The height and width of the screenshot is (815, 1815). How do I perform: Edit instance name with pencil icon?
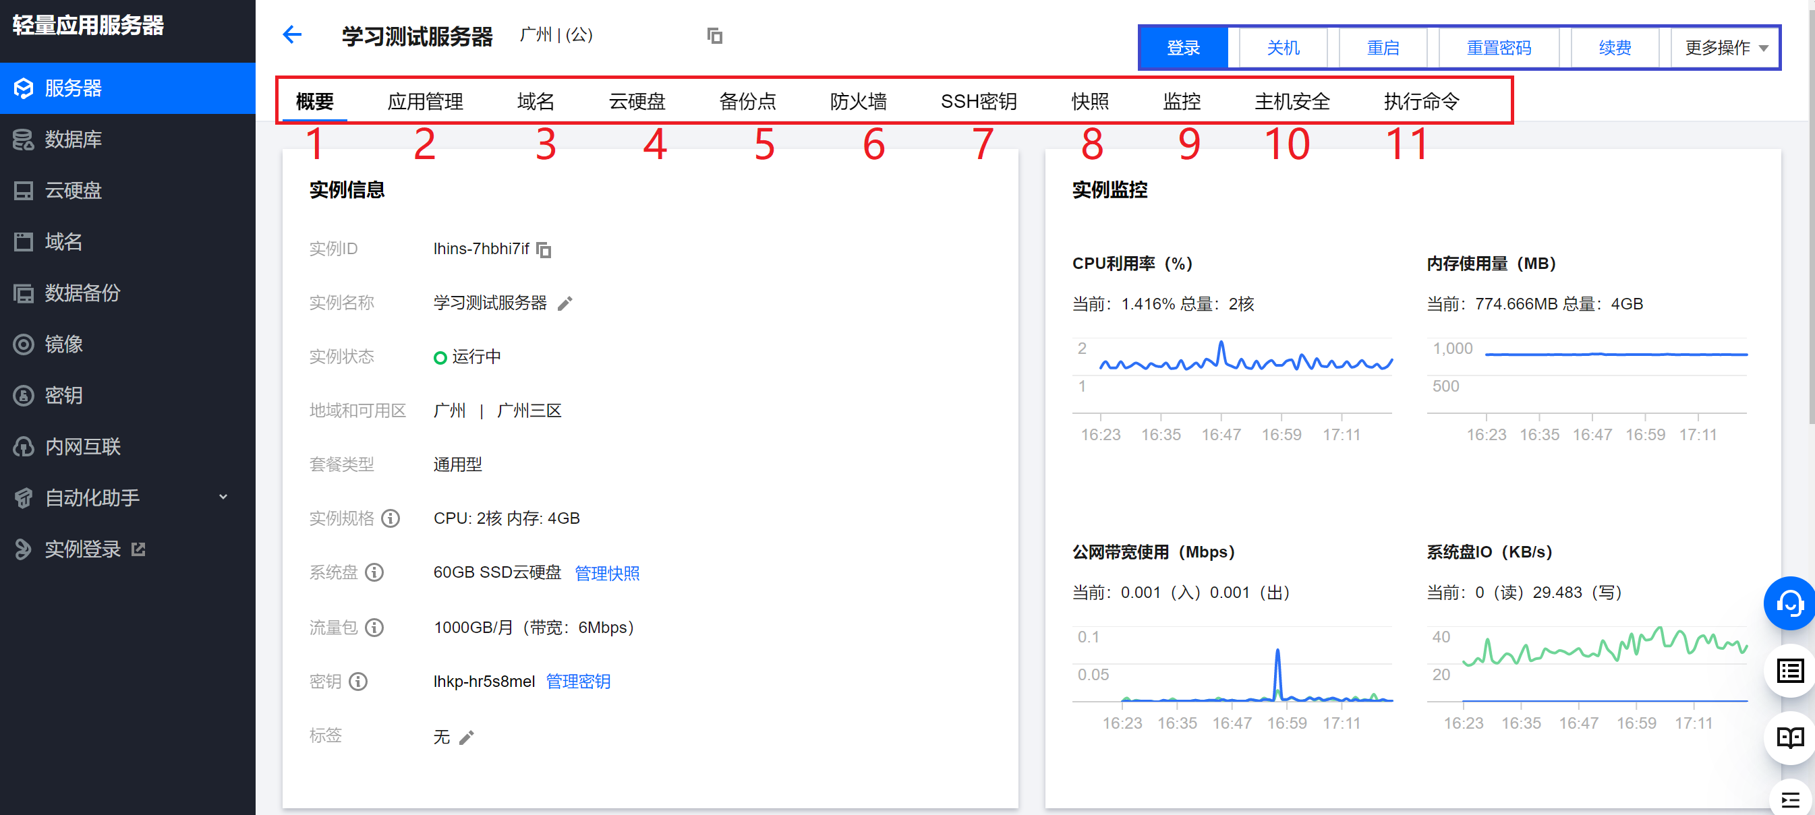click(x=565, y=303)
